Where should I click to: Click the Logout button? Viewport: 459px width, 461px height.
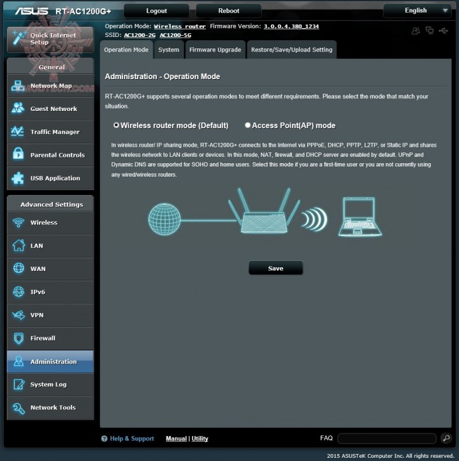click(x=156, y=11)
